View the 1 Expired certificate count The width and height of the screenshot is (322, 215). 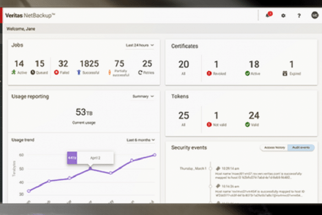291,64
